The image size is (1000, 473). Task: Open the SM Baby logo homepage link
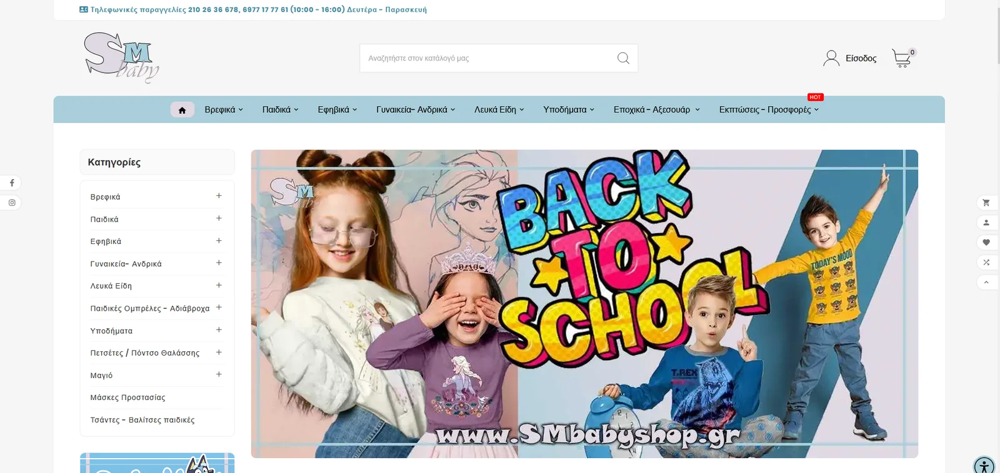[x=122, y=57]
